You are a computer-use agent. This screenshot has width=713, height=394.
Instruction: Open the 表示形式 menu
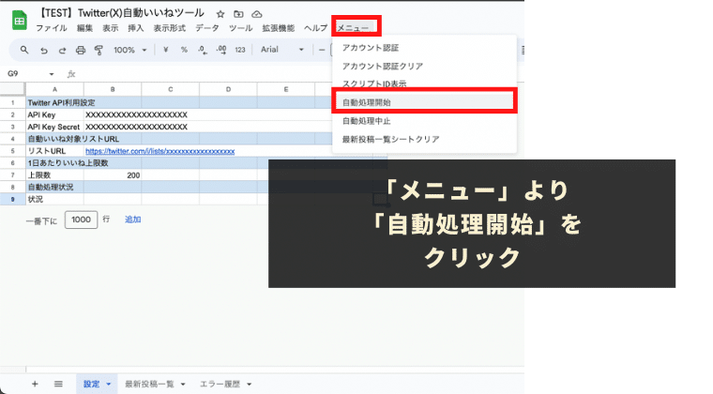(x=169, y=28)
